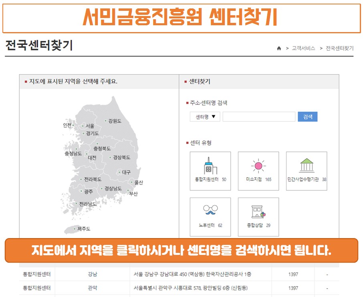Click 통합지원센터 type cell in 강남 row

click(x=37, y=274)
